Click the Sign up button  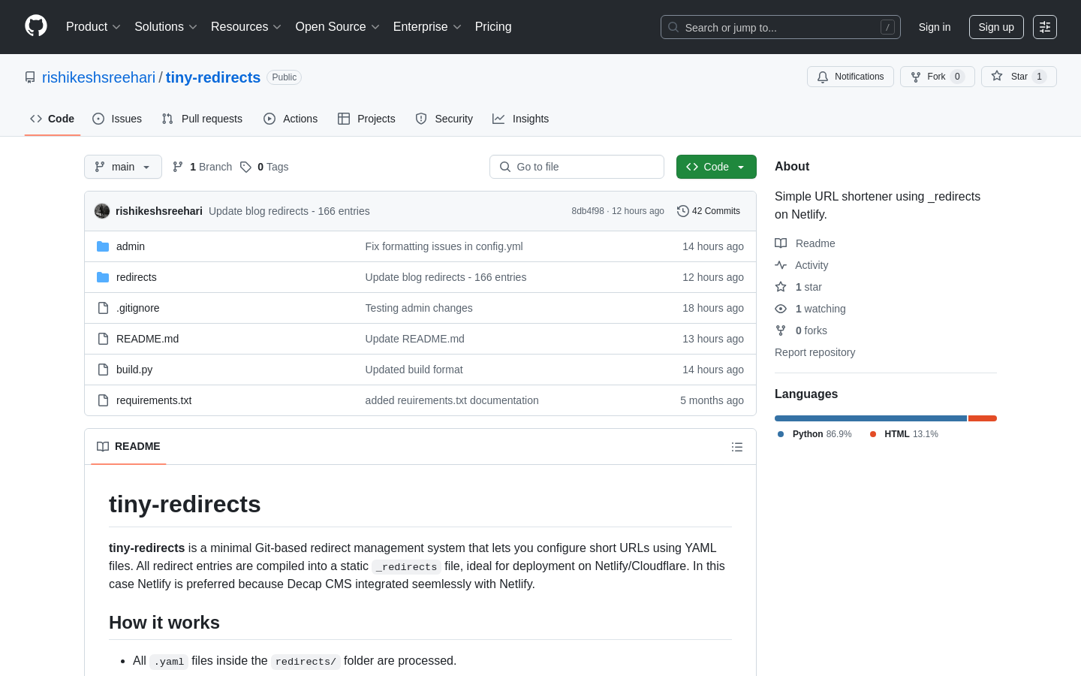coord(996,27)
